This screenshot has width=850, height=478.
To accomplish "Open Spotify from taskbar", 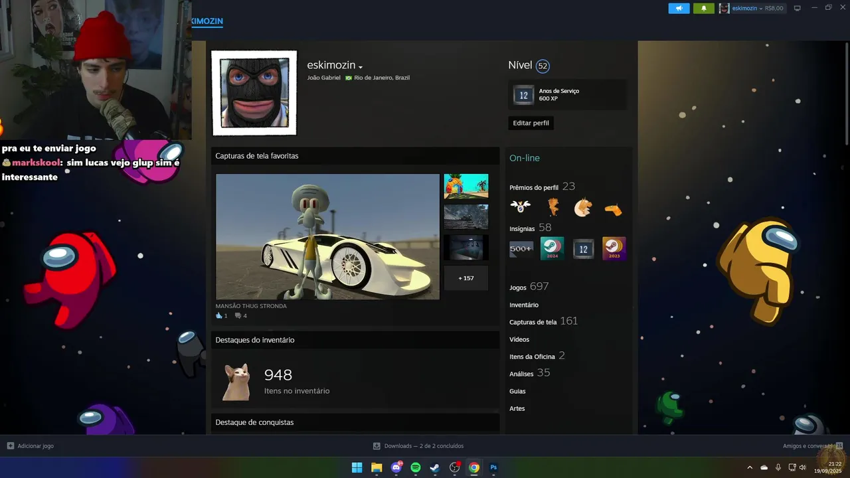I will pos(416,467).
